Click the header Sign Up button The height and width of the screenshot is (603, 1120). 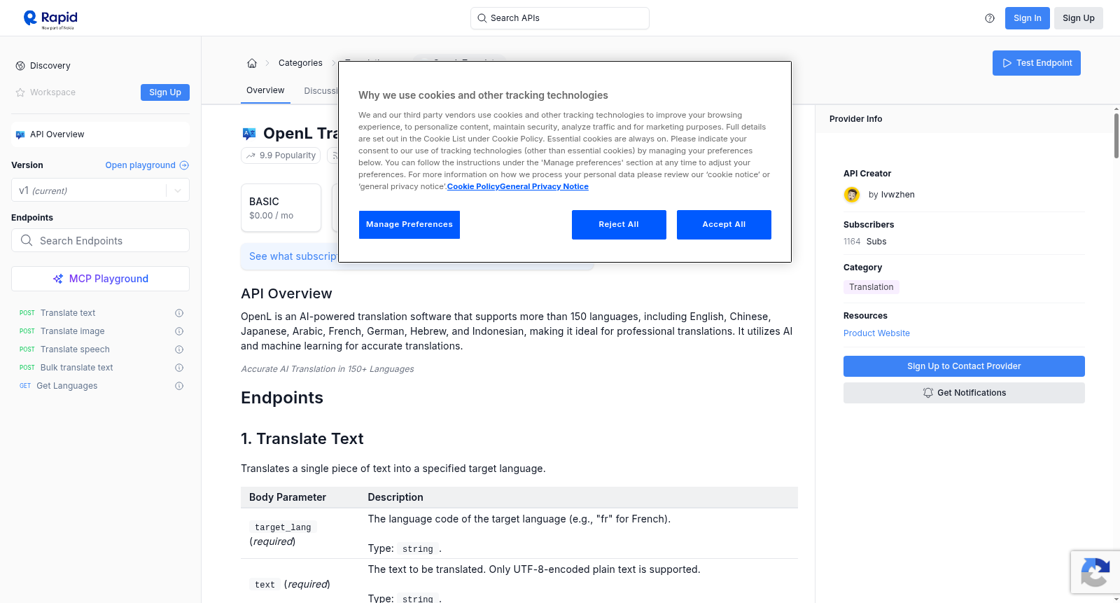1079,18
